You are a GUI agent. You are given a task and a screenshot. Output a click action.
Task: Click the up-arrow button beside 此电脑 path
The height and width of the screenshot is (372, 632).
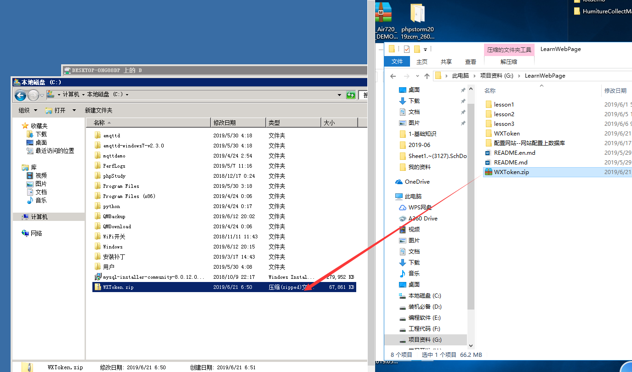click(x=427, y=76)
